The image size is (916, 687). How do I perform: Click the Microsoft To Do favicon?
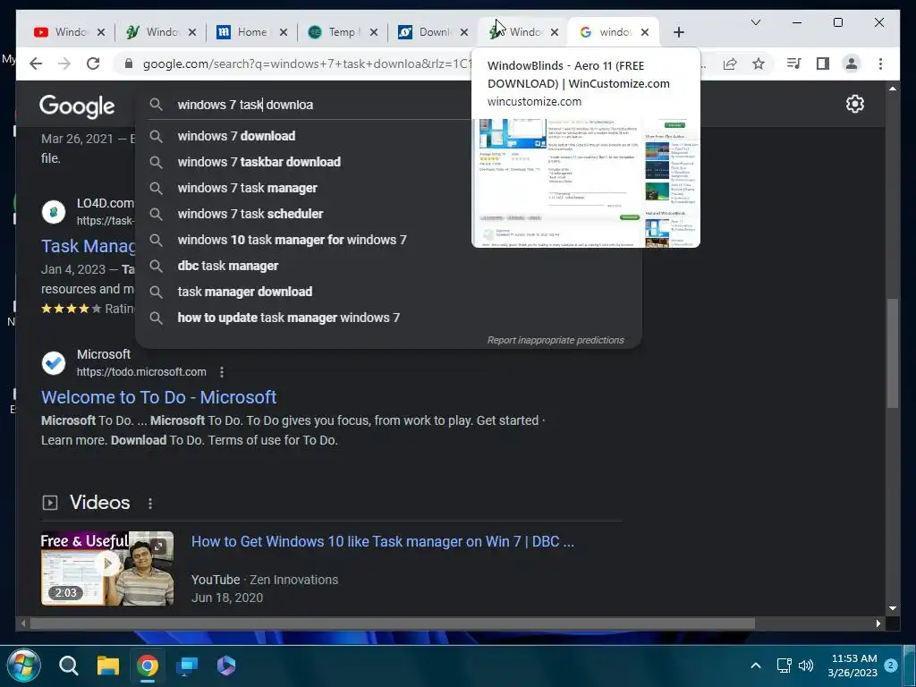click(x=54, y=363)
